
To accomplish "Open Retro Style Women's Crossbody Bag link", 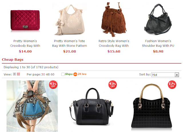I will pos(114,43).
